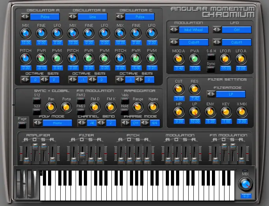Toggle the S12 sync switch
The width and height of the screenshot is (269, 206).
pos(37,101)
